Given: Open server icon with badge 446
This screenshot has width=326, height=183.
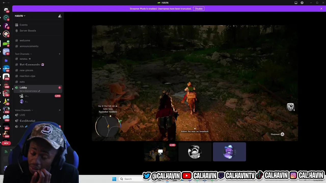Looking at the screenshot, I should point(6,77).
